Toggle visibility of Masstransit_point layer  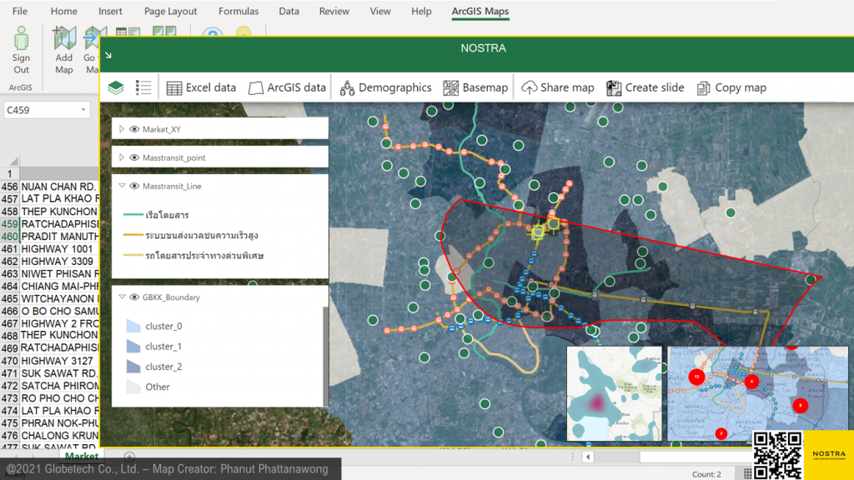pyautogui.click(x=134, y=157)
